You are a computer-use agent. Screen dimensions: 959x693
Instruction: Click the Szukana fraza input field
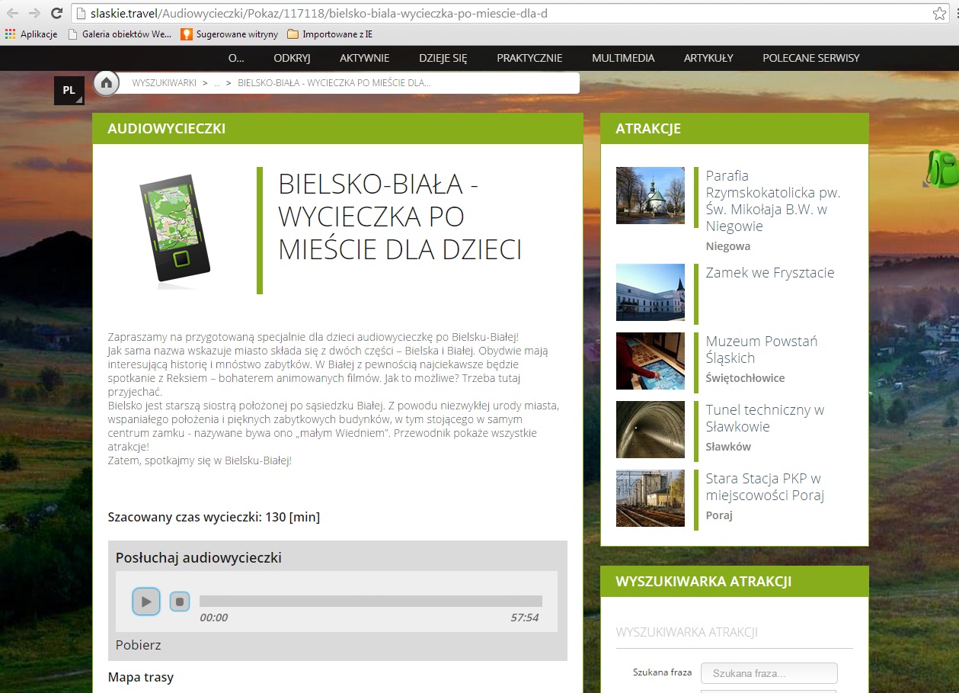769,673
